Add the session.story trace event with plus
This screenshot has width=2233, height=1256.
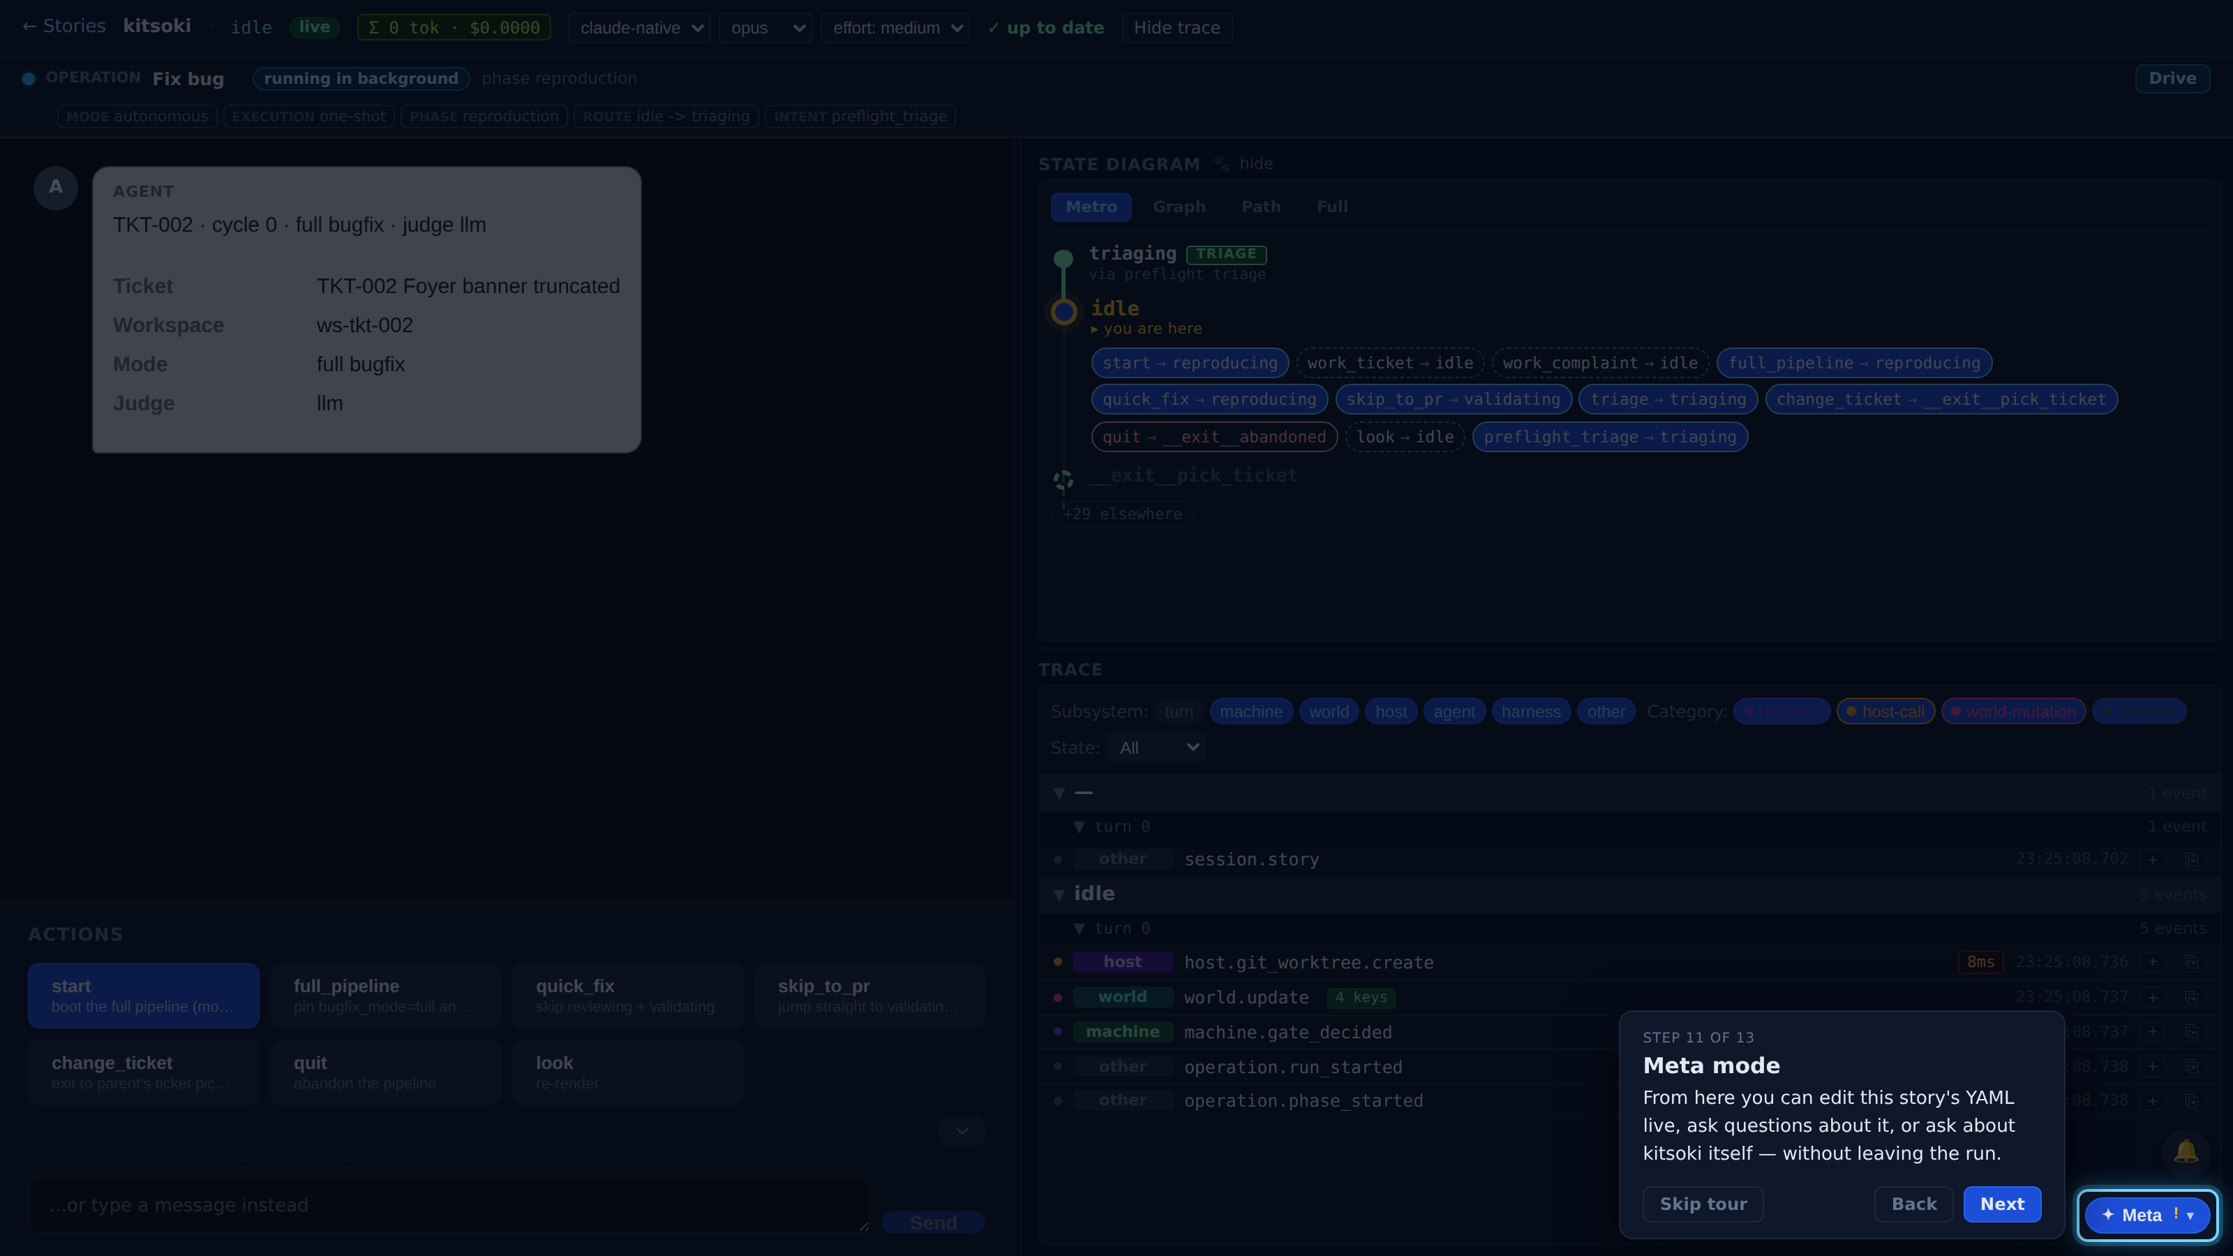click(x=2152, y=859)
